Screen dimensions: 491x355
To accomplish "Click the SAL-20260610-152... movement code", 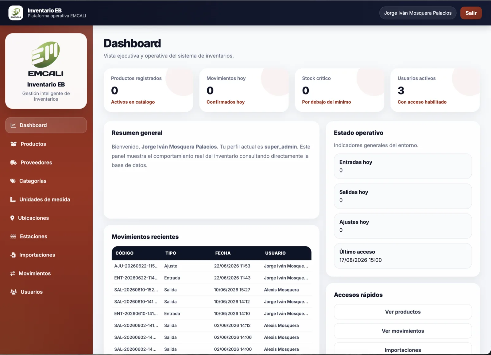I will coord(136,290).
